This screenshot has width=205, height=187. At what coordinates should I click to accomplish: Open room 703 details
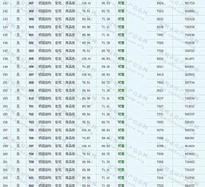click(31, 122)
